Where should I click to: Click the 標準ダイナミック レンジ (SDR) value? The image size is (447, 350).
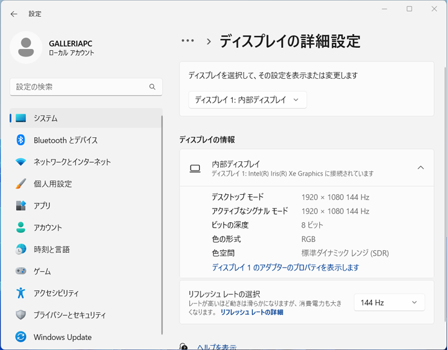(x=345, y=253)
